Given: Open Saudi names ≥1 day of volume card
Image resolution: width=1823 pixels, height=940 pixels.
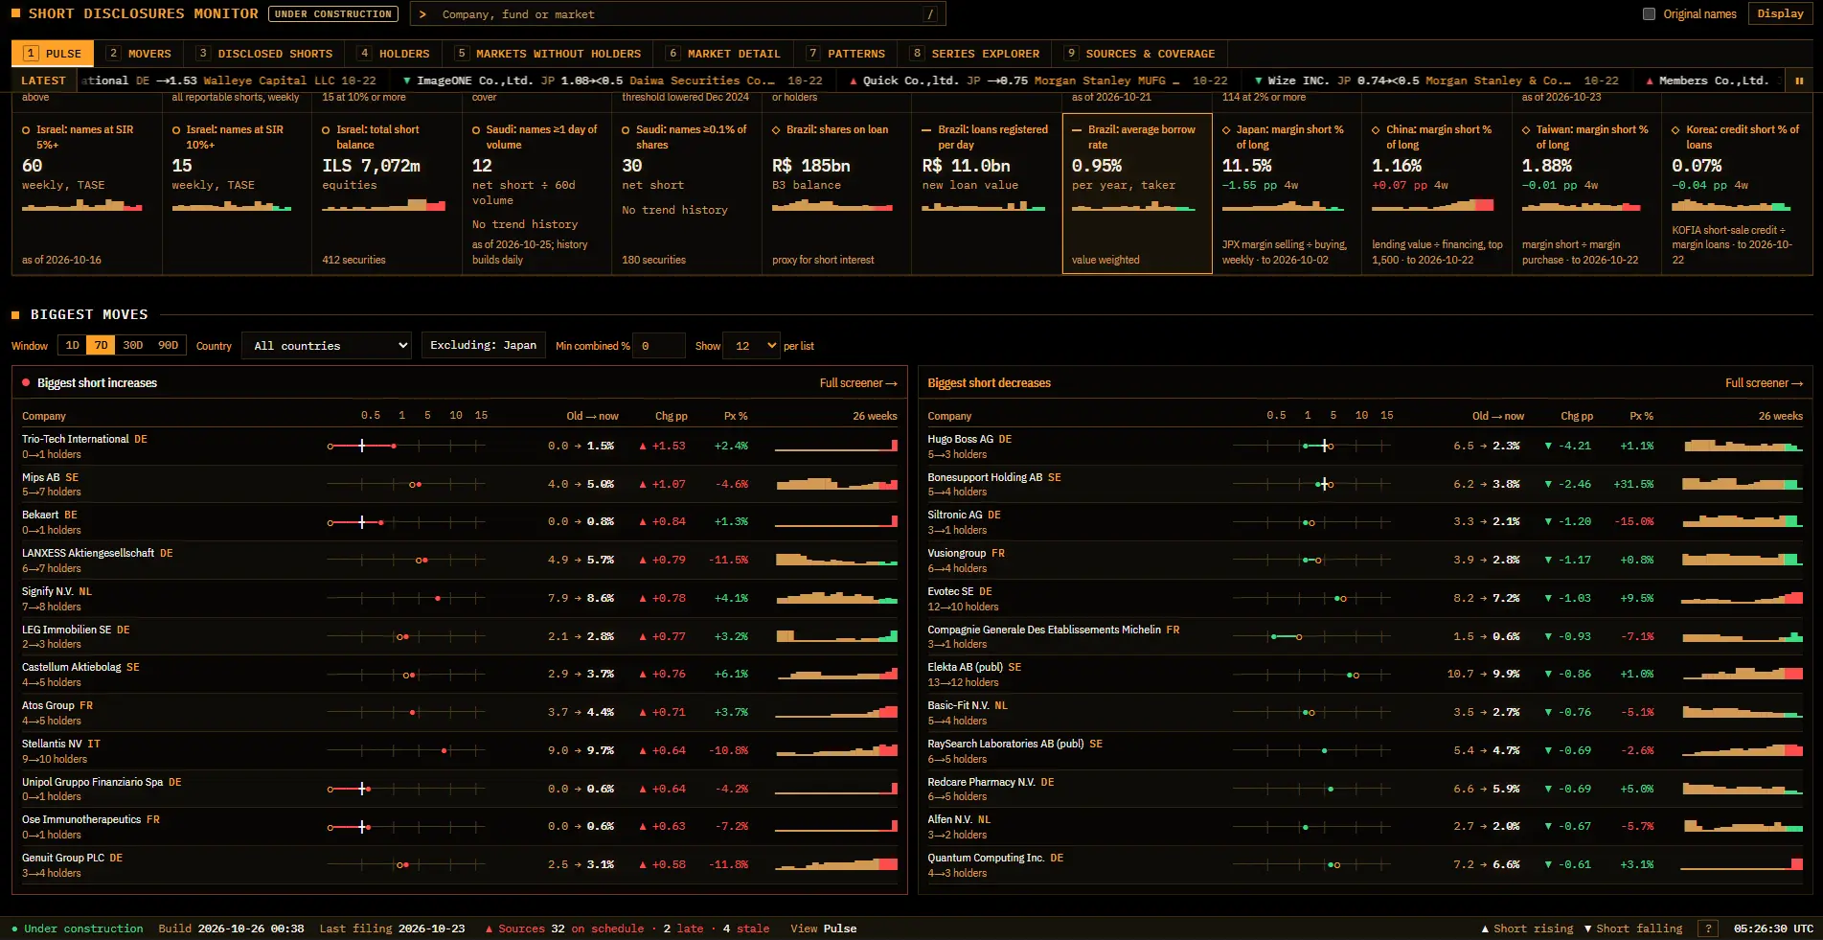Looking at the screenshot, I should [x=536, y=195].
